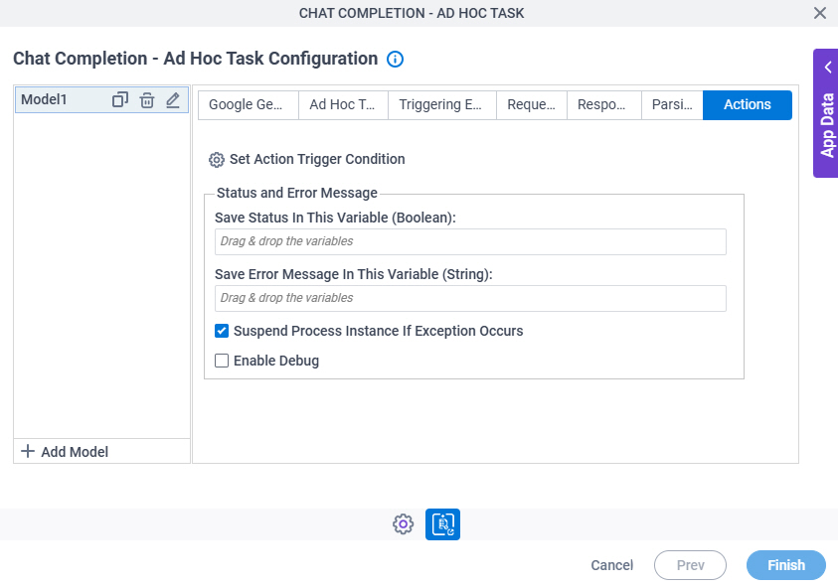Viewport: 838px width, 588px height.
Task: Open the settings gear icon in bottom toolbar
Action: (403, 523)
